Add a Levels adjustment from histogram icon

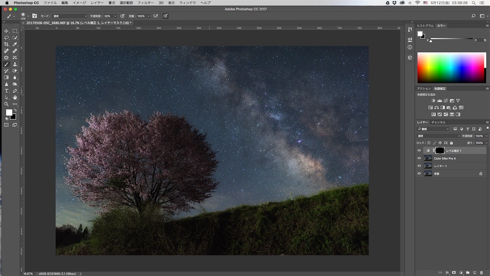click(x=440, y=101)
